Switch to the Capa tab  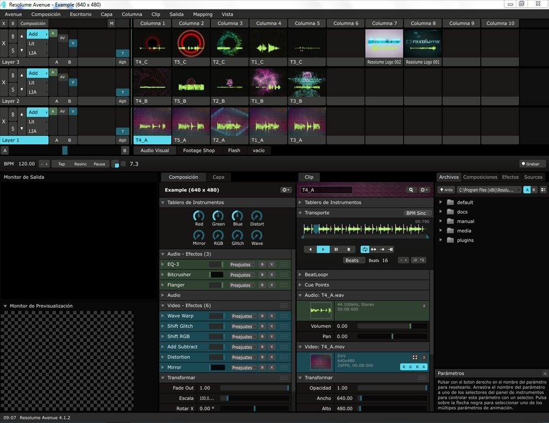click(x=218, y=177)
